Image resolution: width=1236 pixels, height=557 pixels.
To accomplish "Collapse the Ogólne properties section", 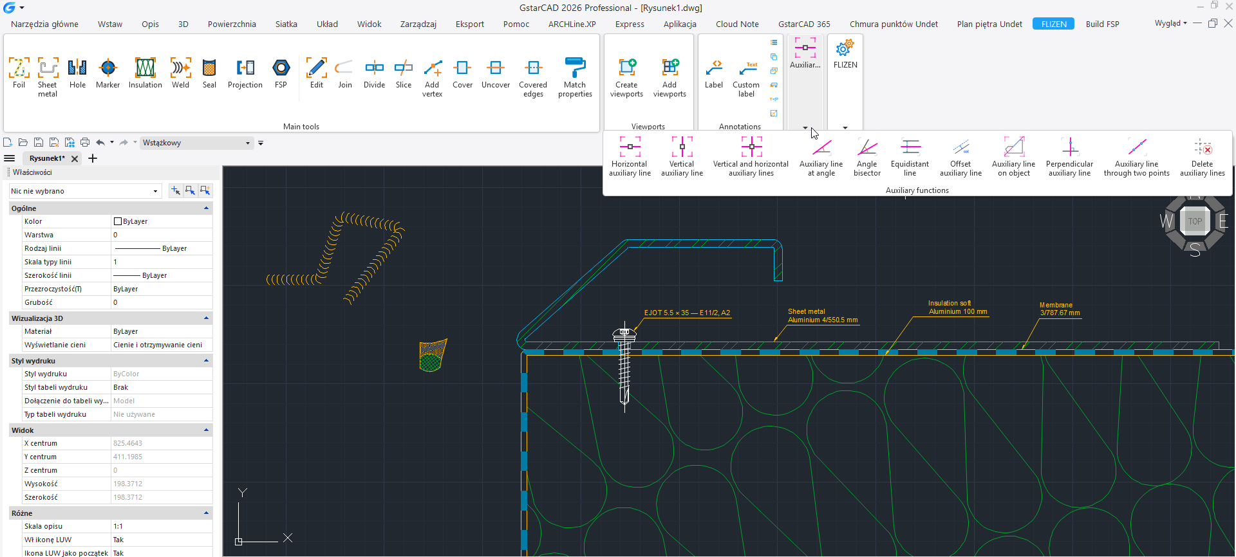I will 206,208.
